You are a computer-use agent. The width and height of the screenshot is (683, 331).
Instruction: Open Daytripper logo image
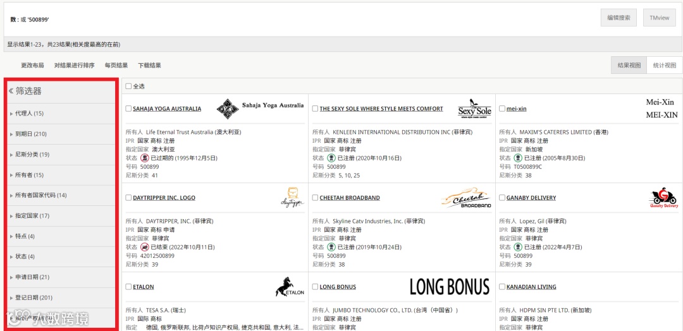tap(293, 198)
